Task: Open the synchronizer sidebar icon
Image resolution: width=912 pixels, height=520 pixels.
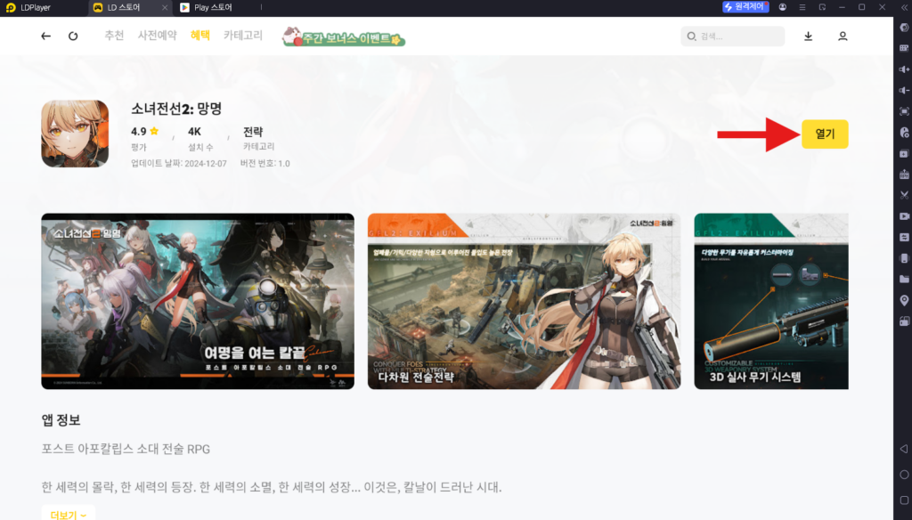Action: tap(904, 237)
